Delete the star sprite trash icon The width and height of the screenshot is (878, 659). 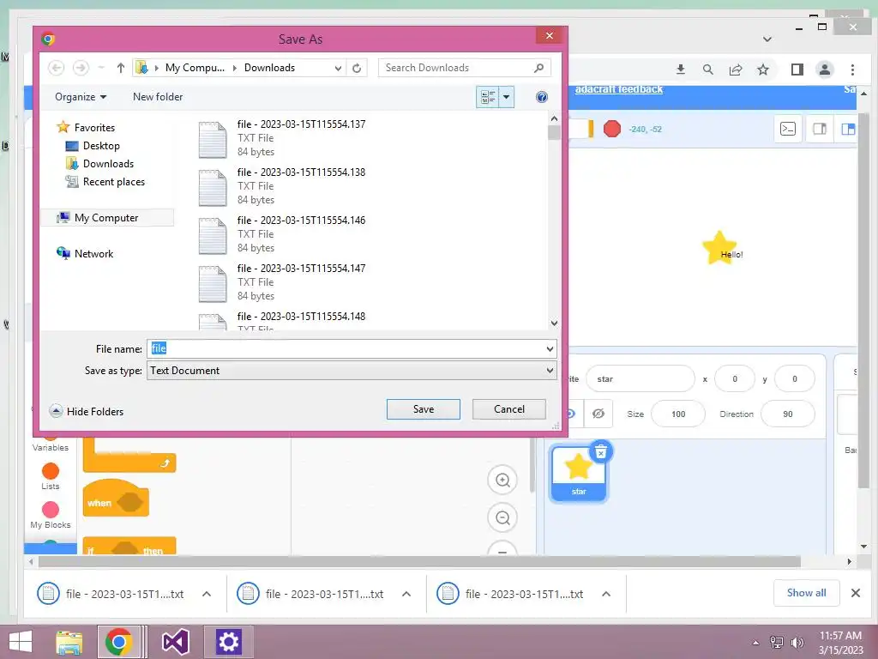click(601, 451)
